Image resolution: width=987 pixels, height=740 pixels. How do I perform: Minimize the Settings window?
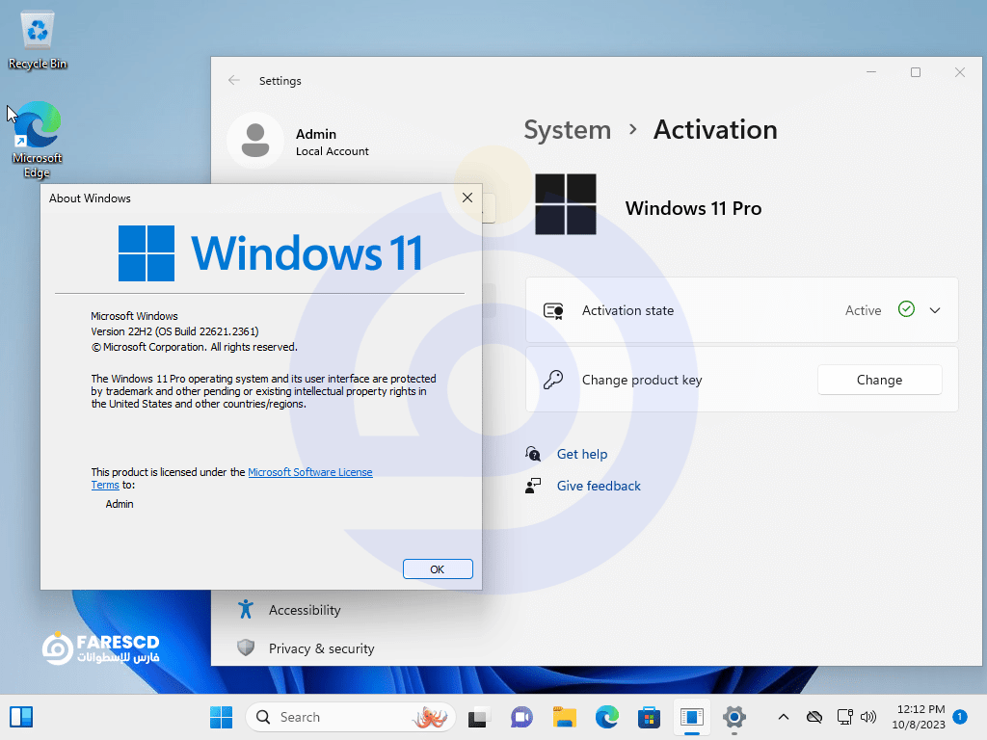[x=871, y=72]
